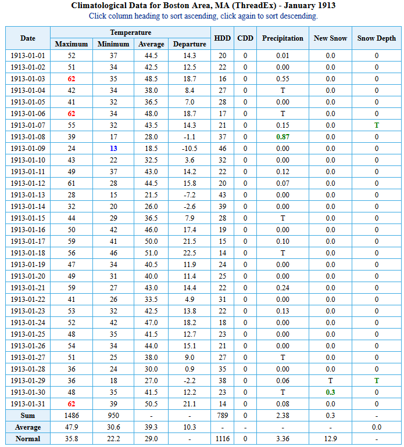The height and width of the screenshot is (447, 404).
Task: Select date cell 1913-01-17
Action: pos(28,241)
